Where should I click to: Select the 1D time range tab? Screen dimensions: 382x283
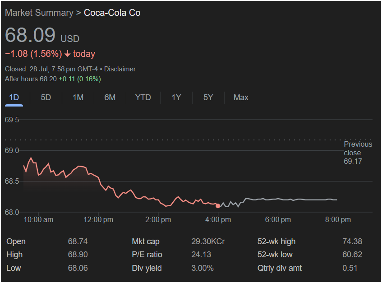(x=14, y=97)
